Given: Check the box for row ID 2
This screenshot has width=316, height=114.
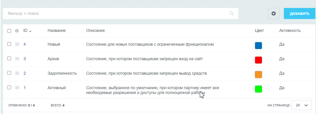Looking at the screenshot, I should pyautogui.click(x=9, y=73).
